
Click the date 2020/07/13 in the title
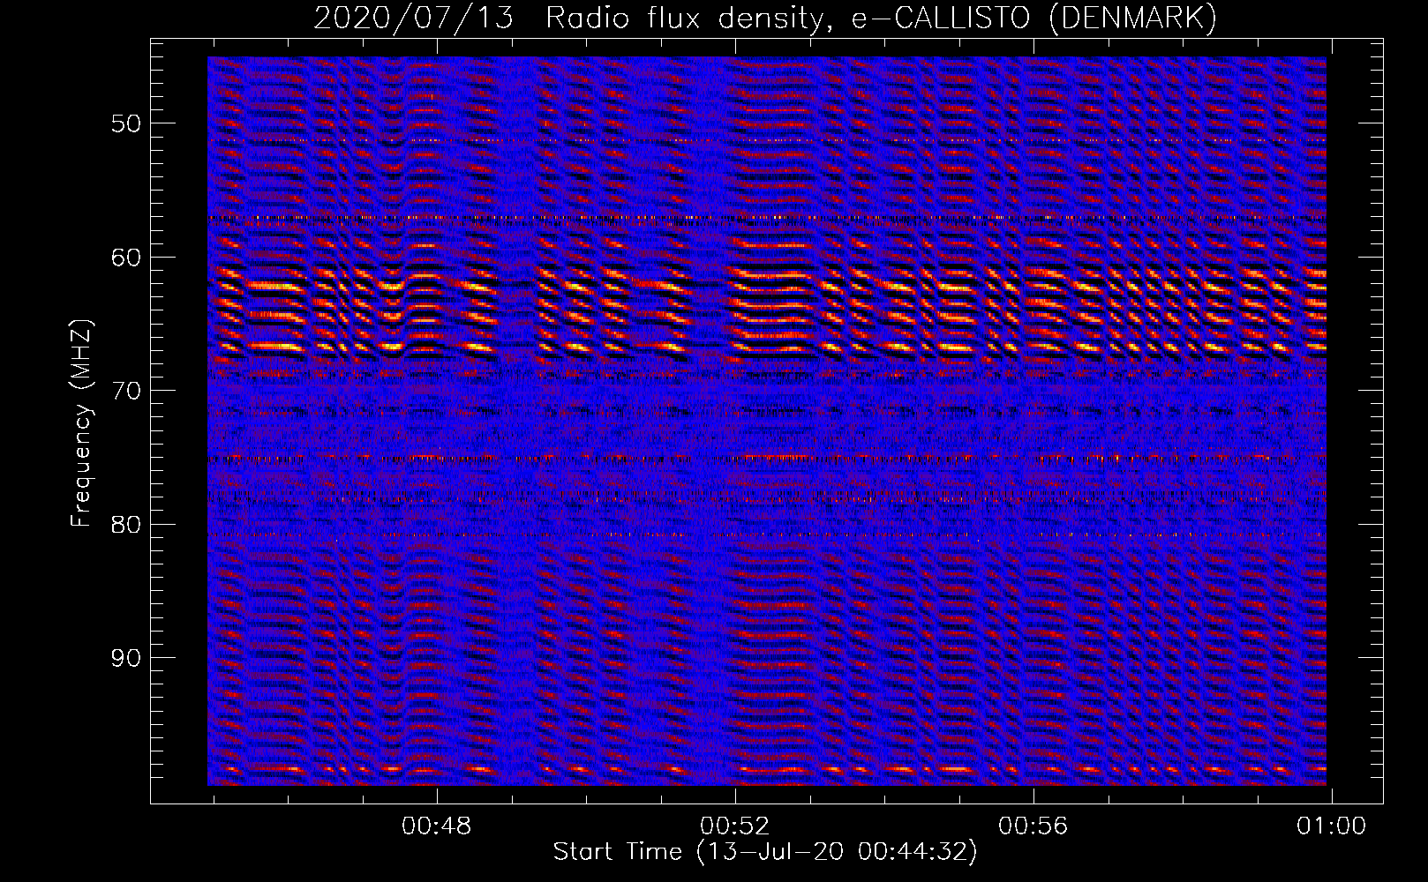click(413, 18)
